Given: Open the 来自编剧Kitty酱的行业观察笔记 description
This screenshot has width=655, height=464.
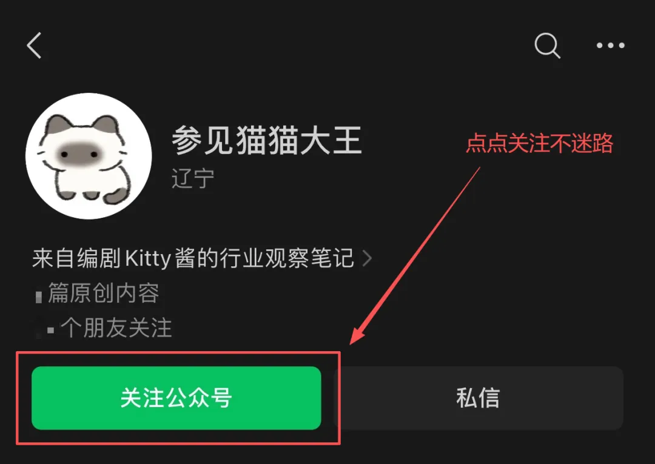Looking at the screenshot, I should click(193, 258).
